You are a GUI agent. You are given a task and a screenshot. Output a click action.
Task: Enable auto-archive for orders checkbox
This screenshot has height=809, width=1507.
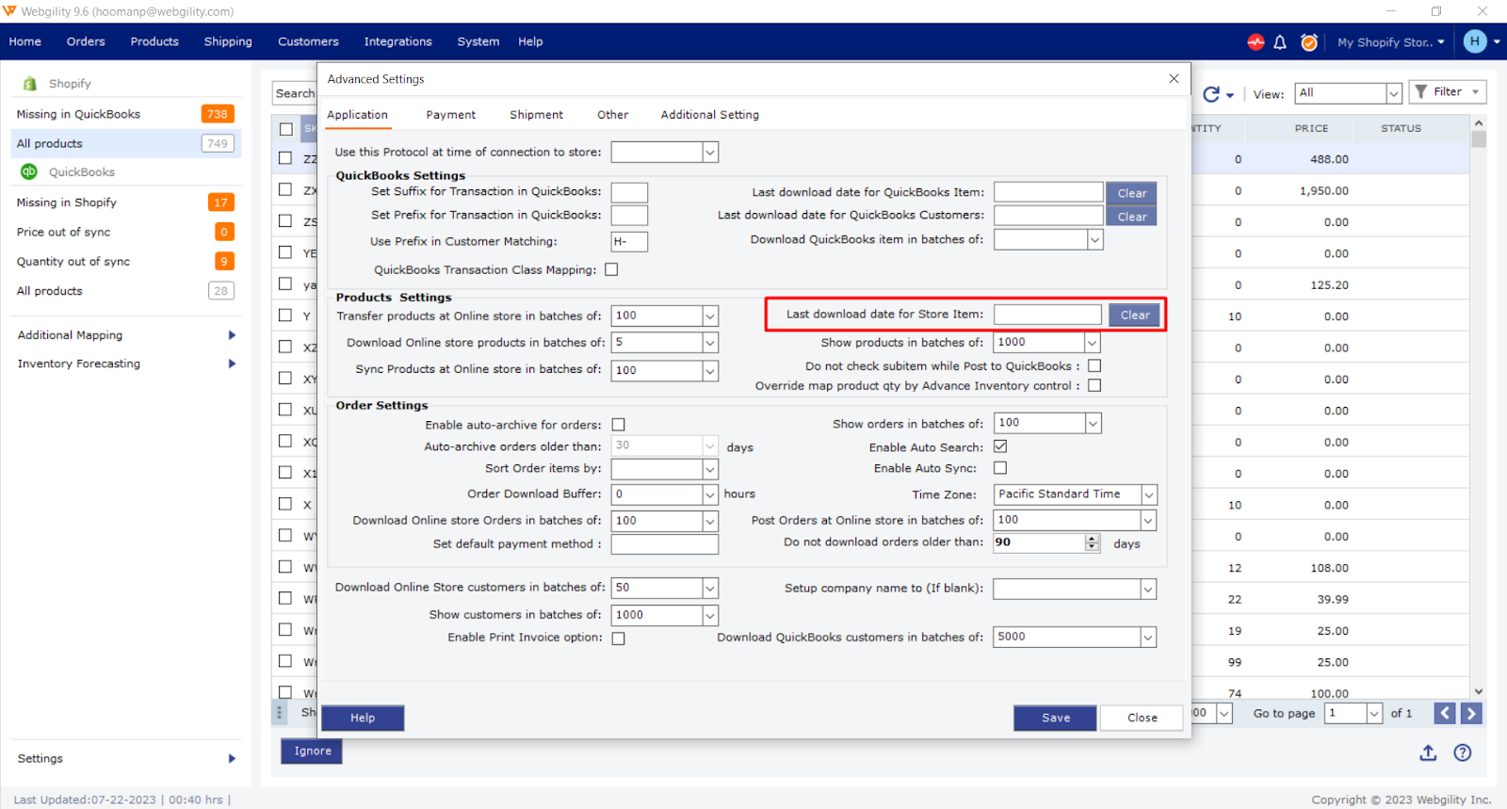click(x=619, y=425)
